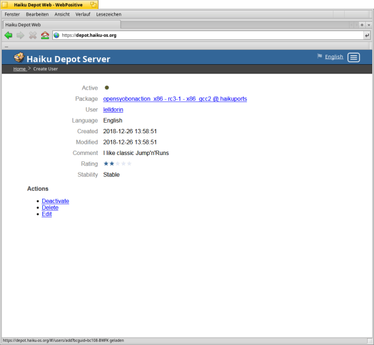Click the new tab plus button
This screenshot has width=374, height=345.
pos(362,24)
